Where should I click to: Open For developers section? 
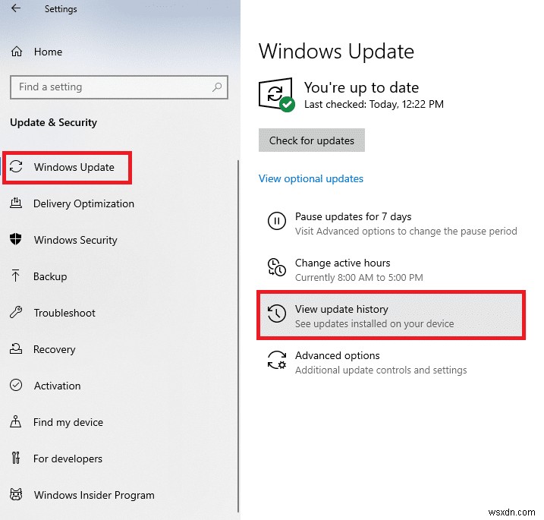(68, 459)
